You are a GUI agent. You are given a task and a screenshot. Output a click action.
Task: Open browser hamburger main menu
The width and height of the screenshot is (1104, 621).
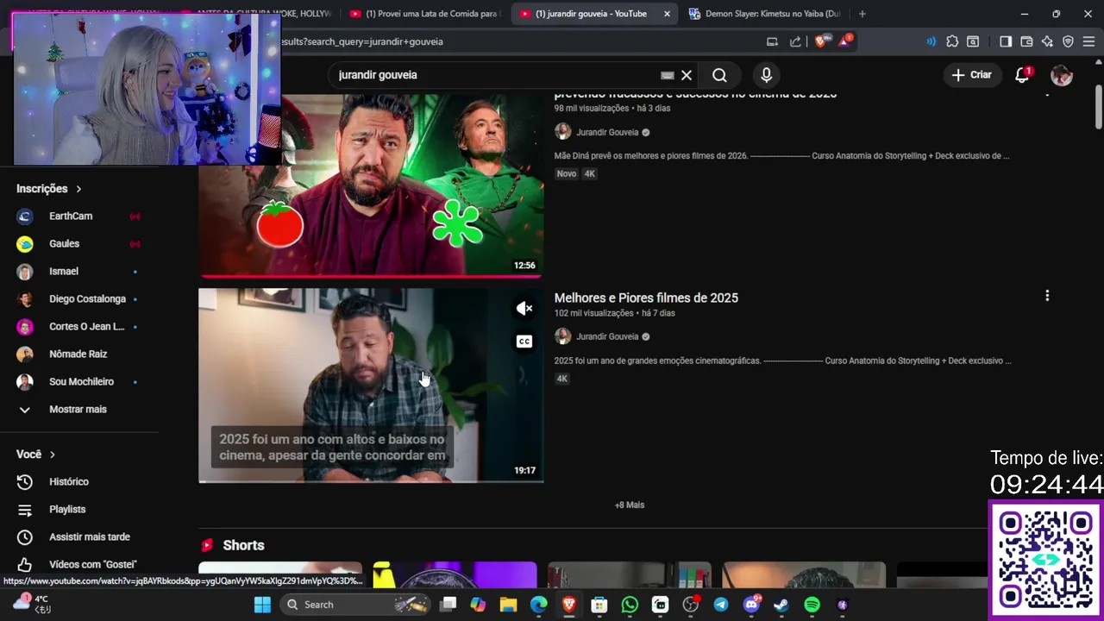1088,41
